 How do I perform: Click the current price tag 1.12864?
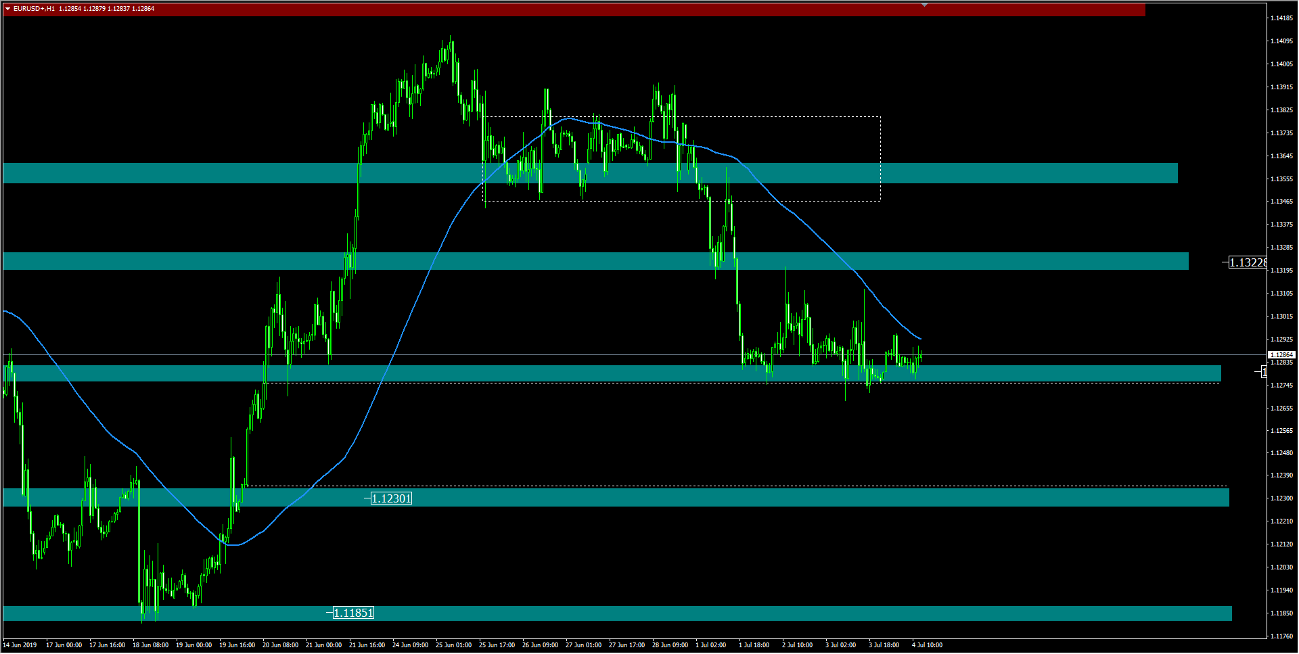coord(1281,354)
